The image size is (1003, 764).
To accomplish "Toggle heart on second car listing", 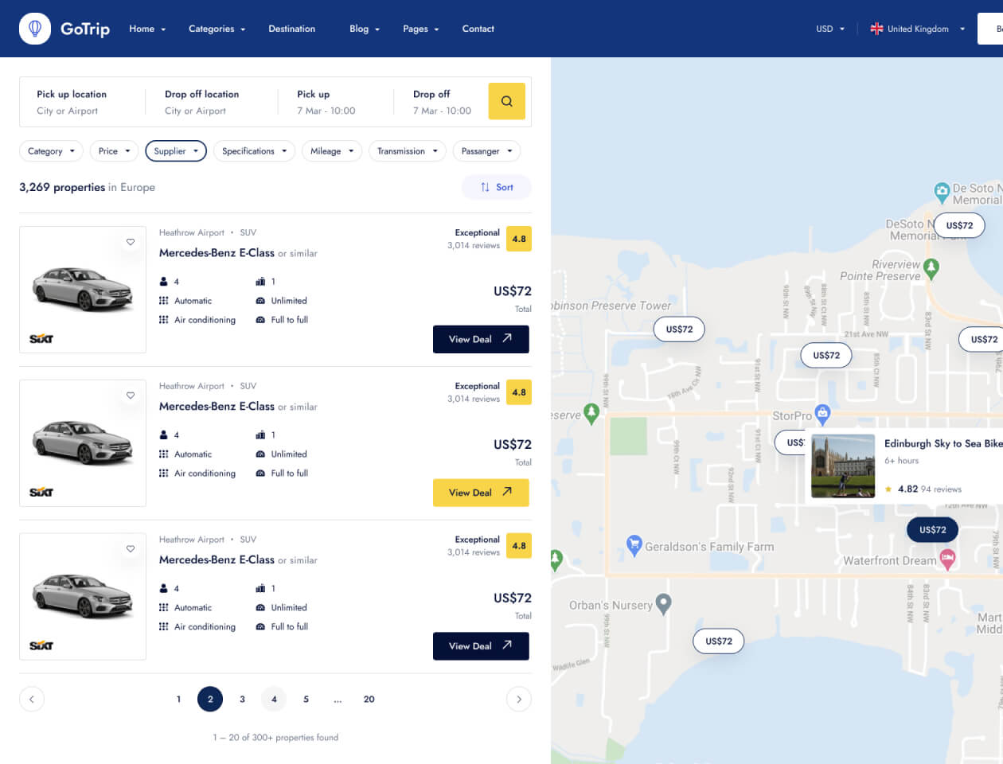I will tap(131, 396).
